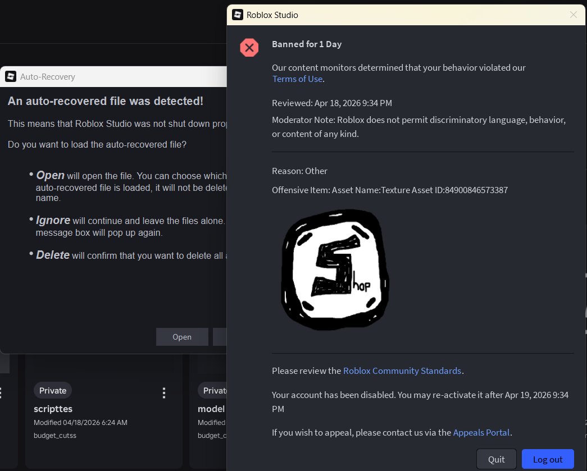Click the 'Reviewed: Apr 18, 2026 9:34 PM' line
This screenshot has width=587, height=471.
point(332,103)
